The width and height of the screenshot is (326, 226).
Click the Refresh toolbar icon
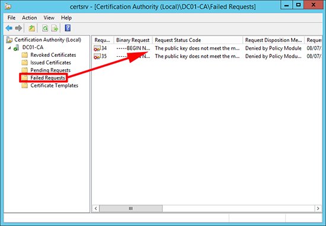[x=45, y=28]
